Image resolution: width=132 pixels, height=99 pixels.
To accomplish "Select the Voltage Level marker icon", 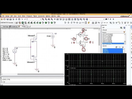I will pyautogui.click(x=29, y=23).
